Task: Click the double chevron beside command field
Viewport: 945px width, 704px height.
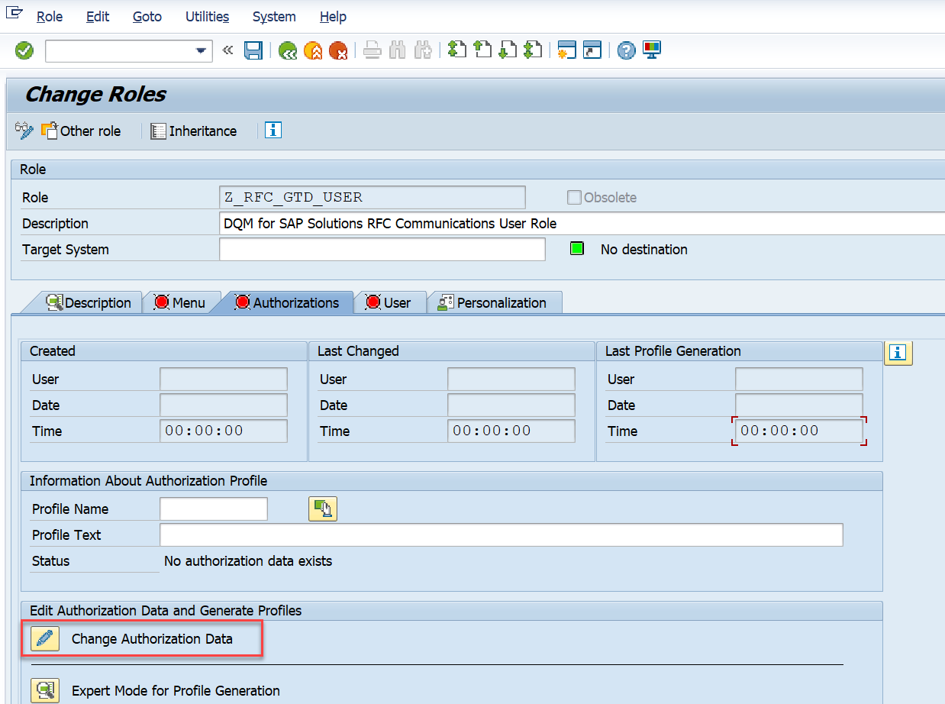Action: (227, 51)
